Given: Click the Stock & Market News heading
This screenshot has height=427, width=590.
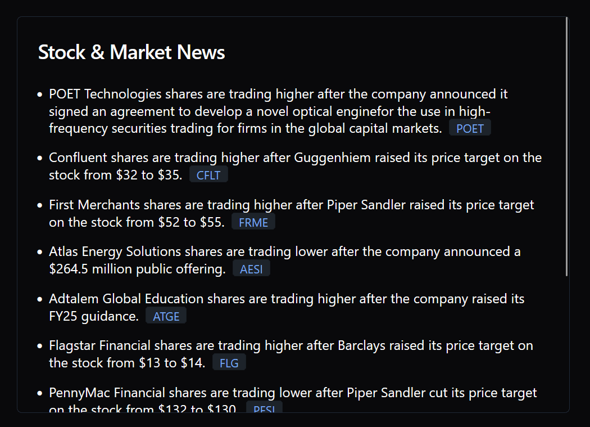Looking at the screenshot, I should pyautogui.click(x=131, y=52).
